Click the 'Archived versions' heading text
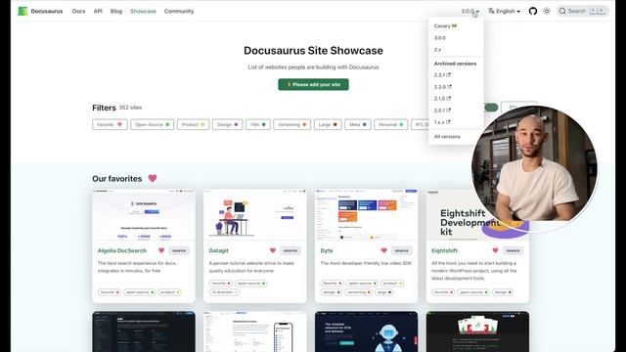626x352 pixels. click(x=455, y=64)
